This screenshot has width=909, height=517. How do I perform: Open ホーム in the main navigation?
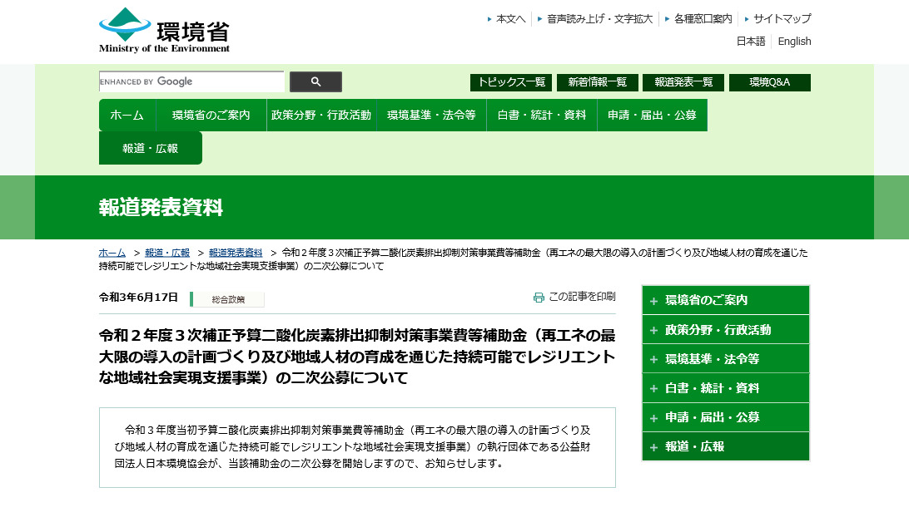[127, 116]
